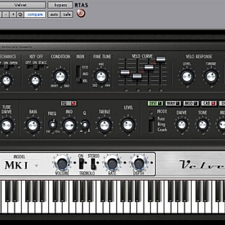The width and height of the screenshot is (225, 225).
Task: Select the Ring distortion mode label
Action: [x=161, y=124]
